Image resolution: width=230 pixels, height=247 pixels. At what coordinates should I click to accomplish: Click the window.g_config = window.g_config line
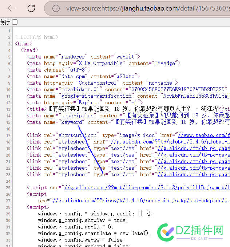coord(96,214)
